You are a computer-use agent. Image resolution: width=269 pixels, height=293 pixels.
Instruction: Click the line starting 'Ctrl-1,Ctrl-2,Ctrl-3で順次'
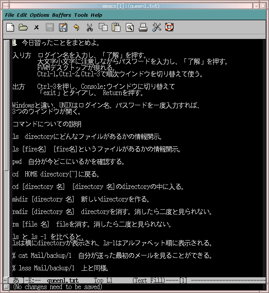[x=120, y=74]
